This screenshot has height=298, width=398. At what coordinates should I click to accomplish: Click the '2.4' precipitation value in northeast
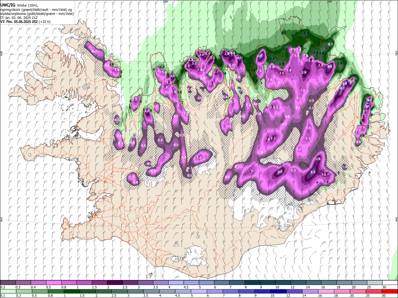(316, 52)
